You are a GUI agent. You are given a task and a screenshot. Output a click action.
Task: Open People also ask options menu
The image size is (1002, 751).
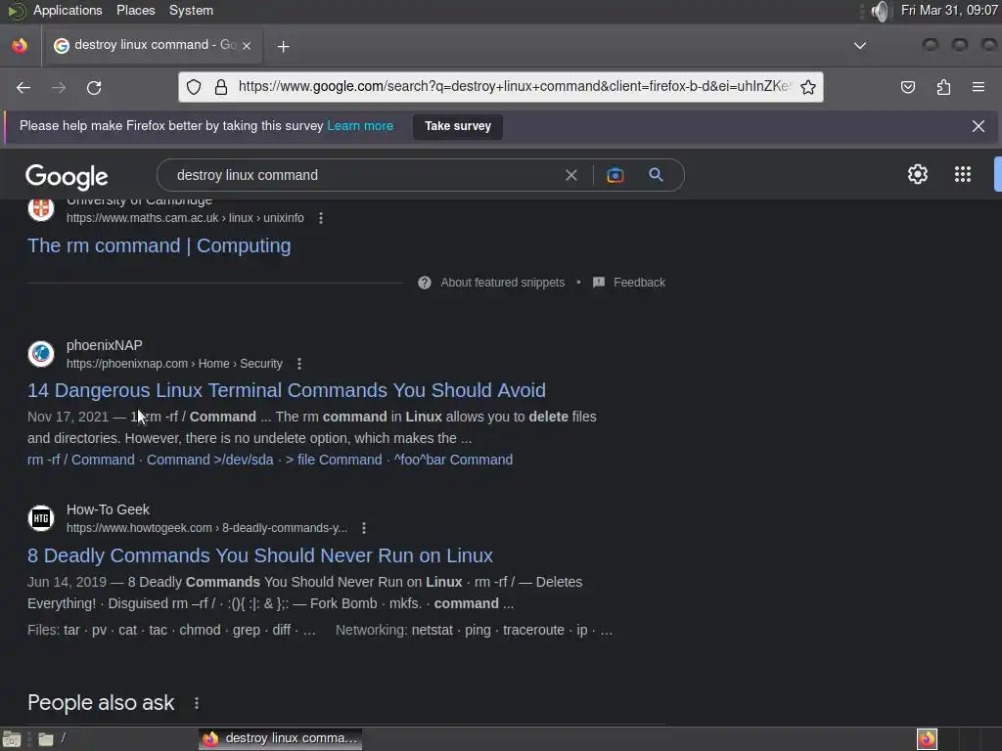196,703
